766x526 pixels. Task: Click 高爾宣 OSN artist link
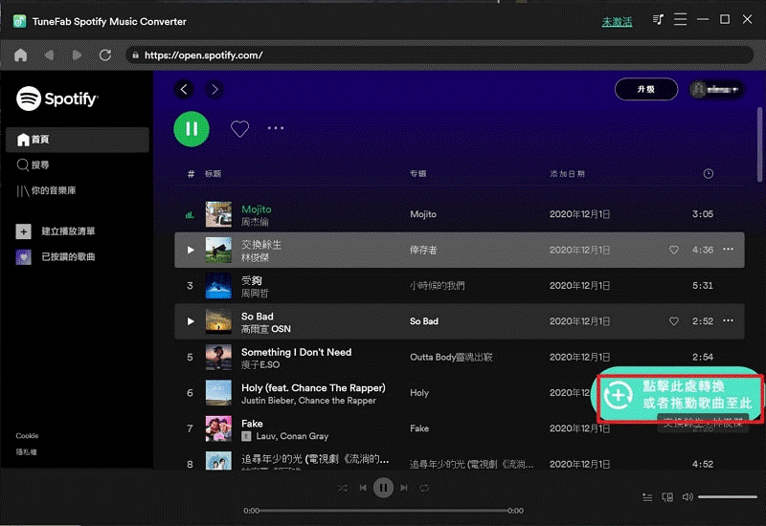(266, 329)
